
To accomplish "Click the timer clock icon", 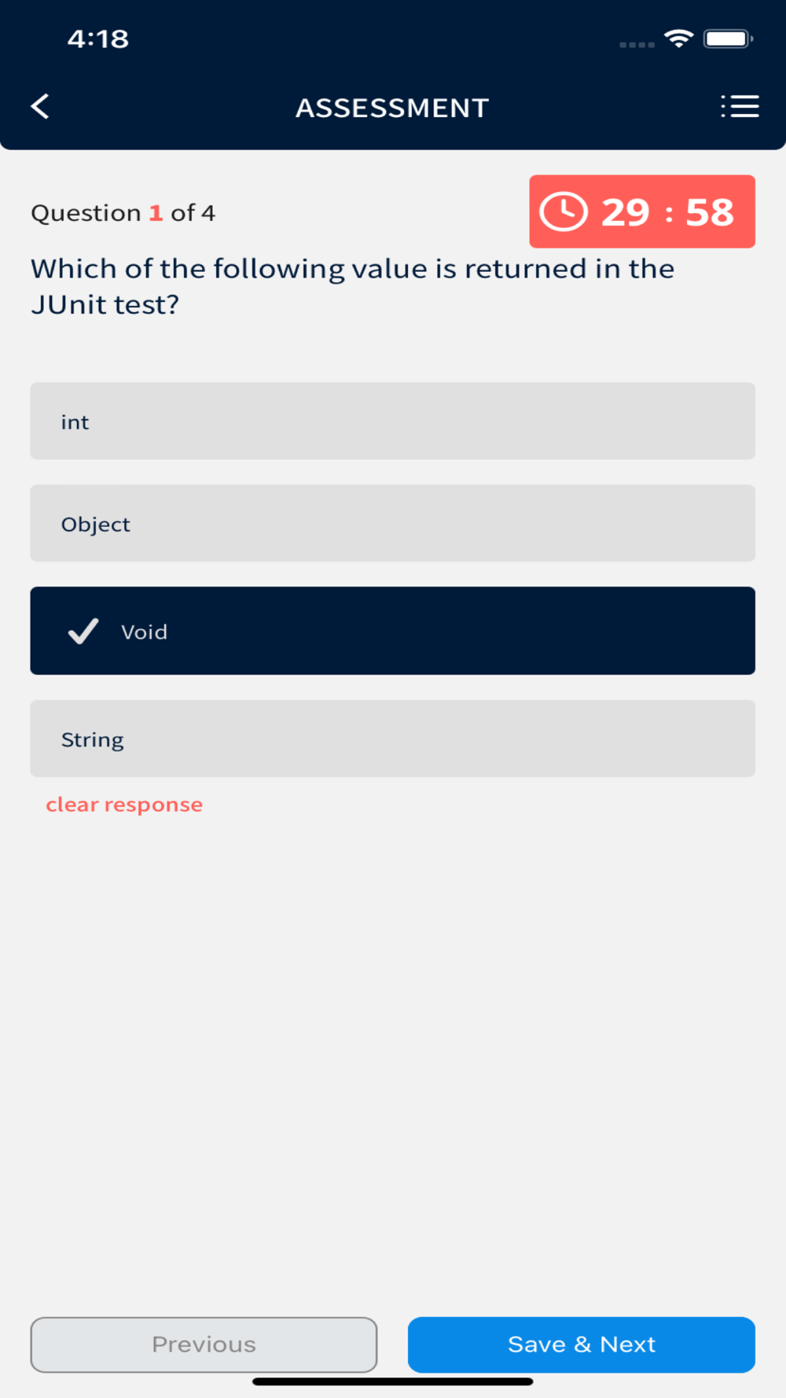I will pyautogui.click(x=563, y=212).
